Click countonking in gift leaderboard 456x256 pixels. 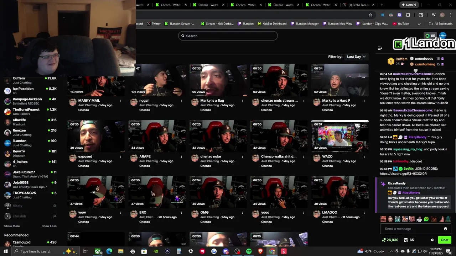tap(425, 64)
